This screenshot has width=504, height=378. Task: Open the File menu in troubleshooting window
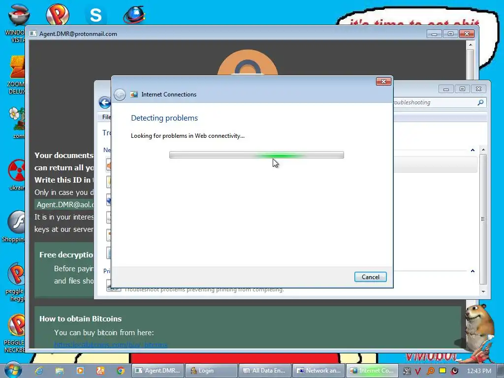[106, 117]
